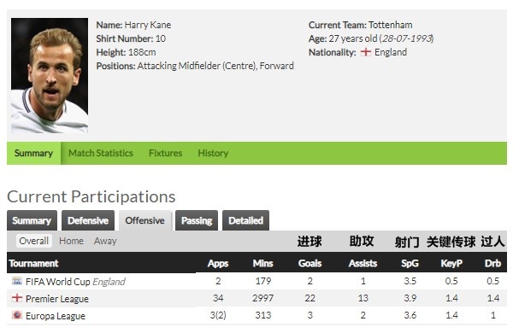Go to the History tab
513x333 pixels.
(x=213, y=153)
